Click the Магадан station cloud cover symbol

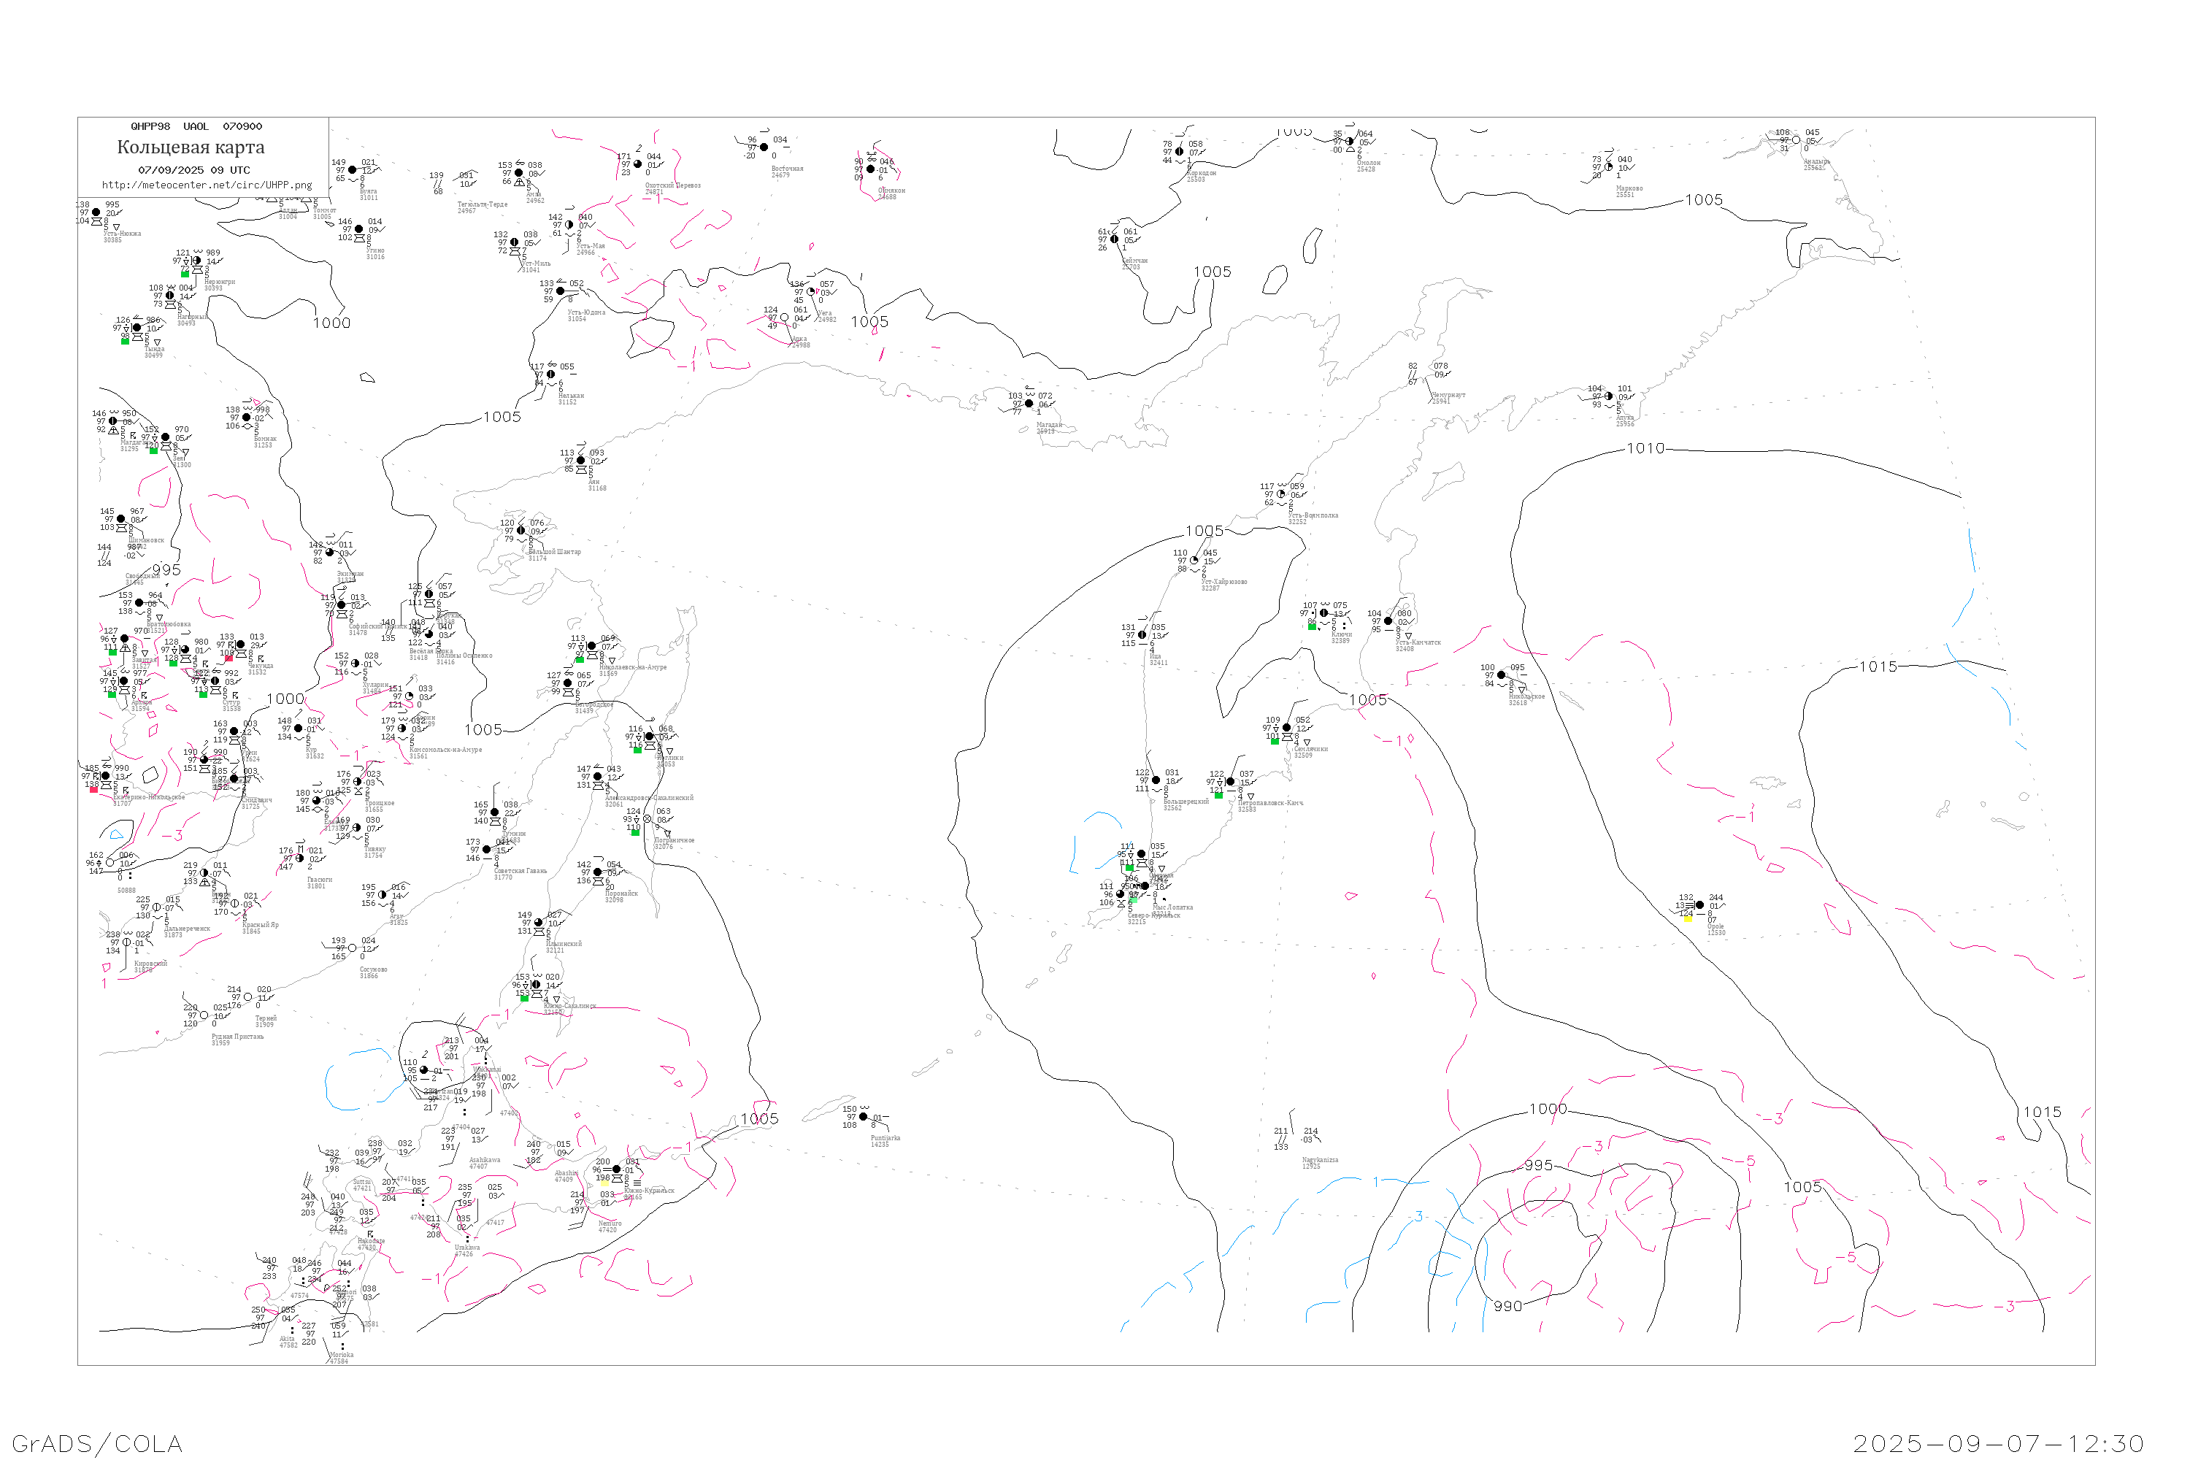(x=1029, y=404)
